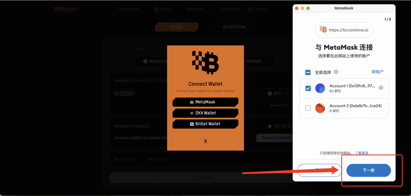Open the BTC token dropdown
Image resolution: width=411 pixels, height=196 pixels.
(x=277, y=93)
